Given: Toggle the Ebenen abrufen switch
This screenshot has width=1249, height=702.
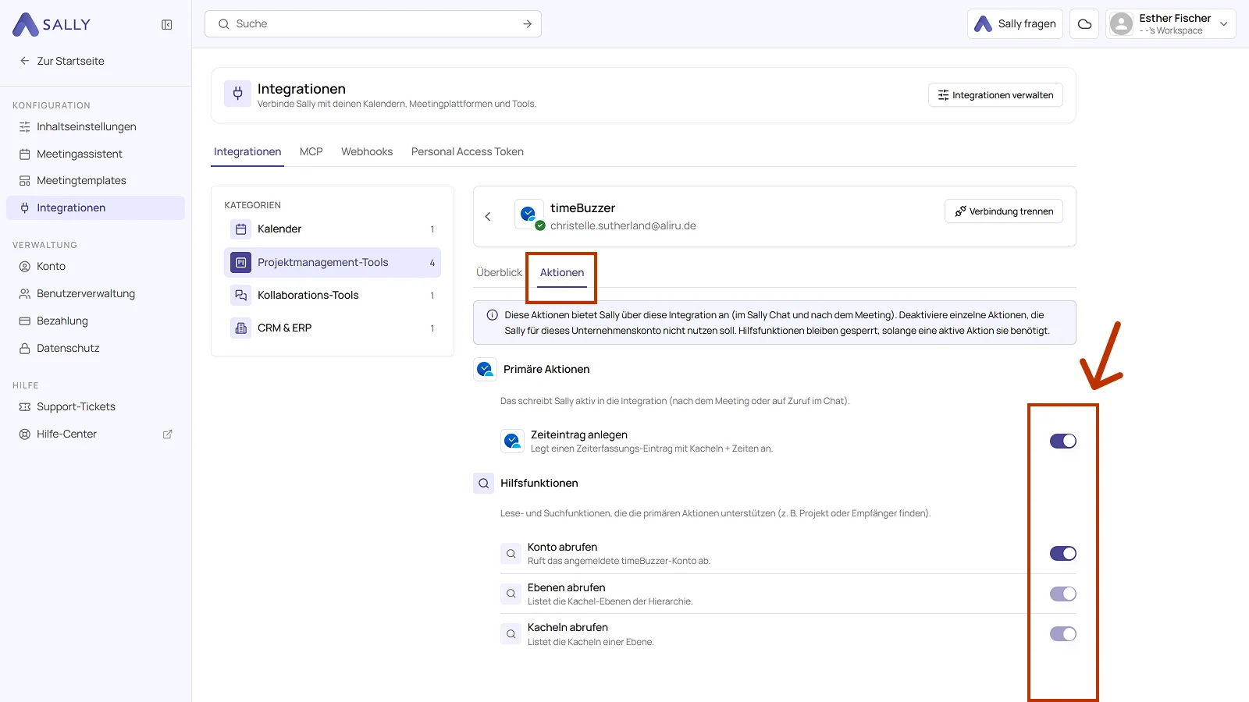Looking at the screenshot, I should (1063, 594).
